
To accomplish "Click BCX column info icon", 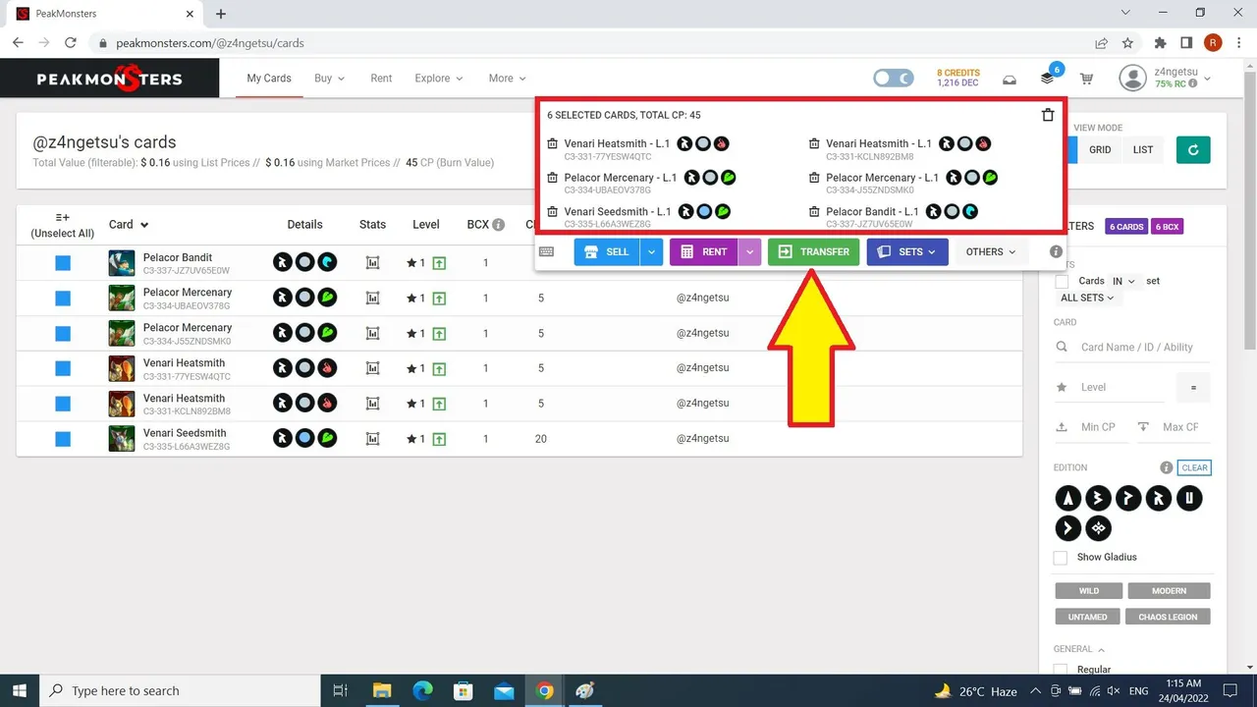I will click(x=498, y=225).
